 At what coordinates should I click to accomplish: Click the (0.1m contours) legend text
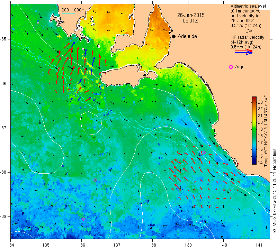click(245, 11)
